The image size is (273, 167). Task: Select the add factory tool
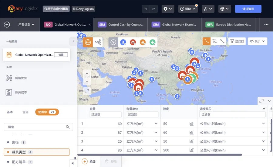click(x=143, y=42)
